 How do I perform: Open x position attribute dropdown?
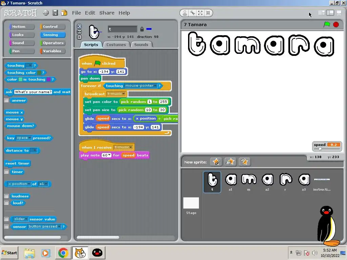point(19,184)
